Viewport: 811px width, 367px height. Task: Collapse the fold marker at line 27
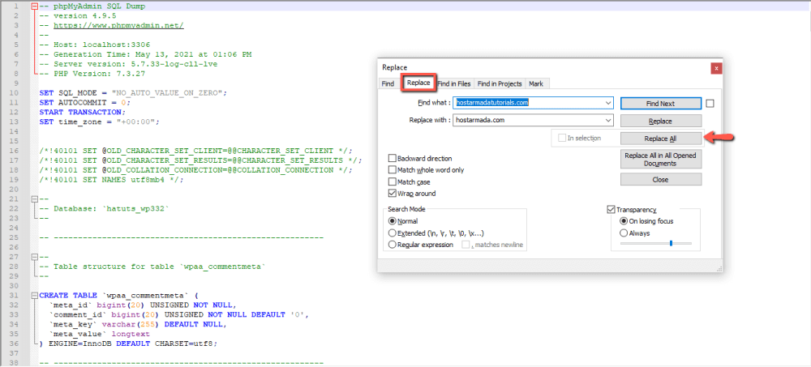click(34, 256)
